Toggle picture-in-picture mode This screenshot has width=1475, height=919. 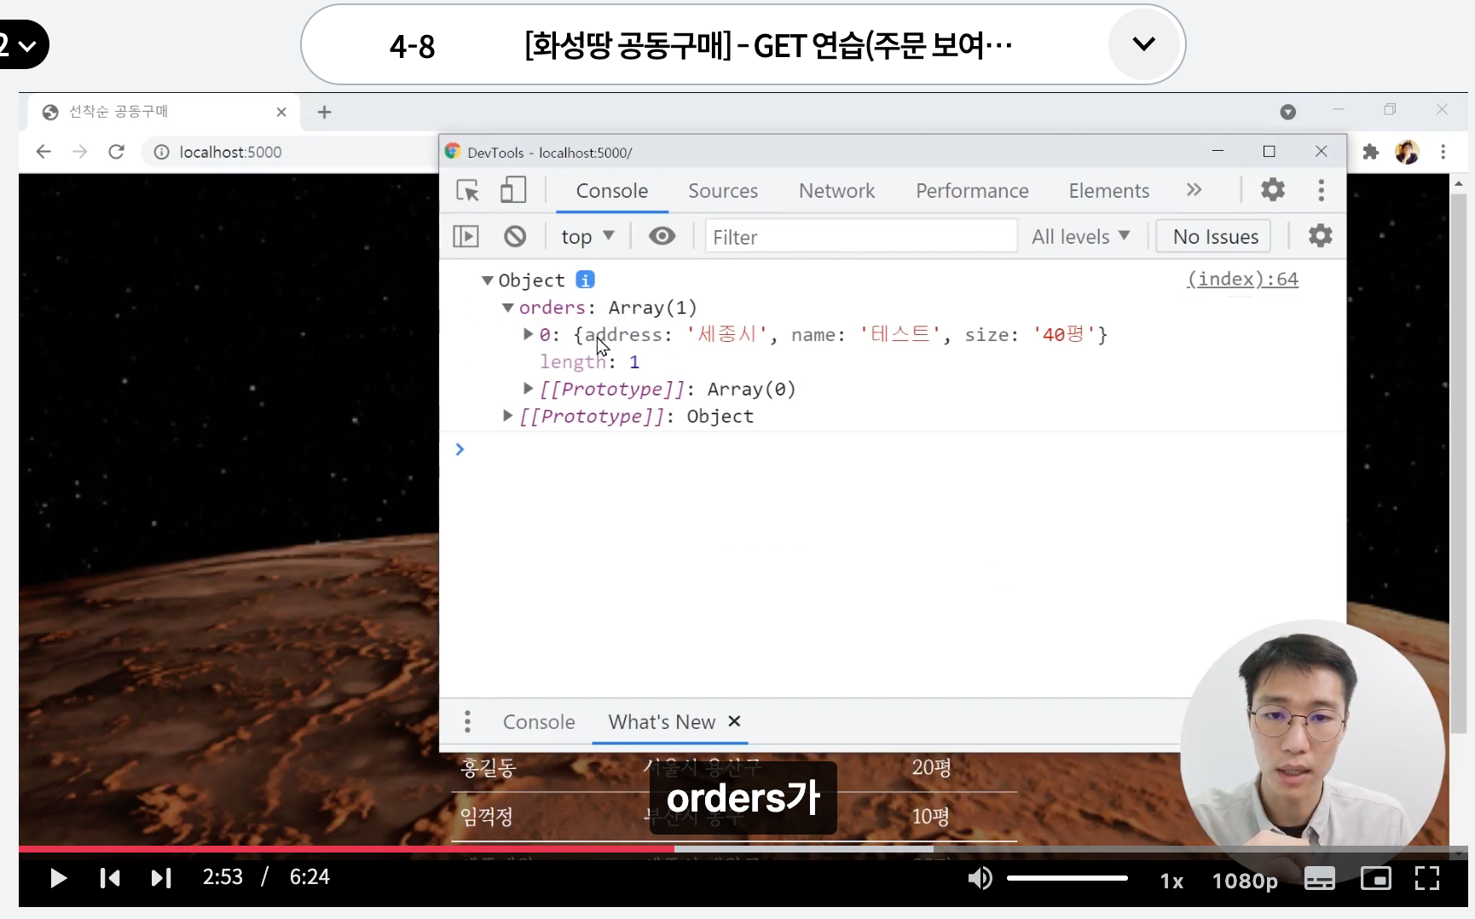(x=1375, y=878)
